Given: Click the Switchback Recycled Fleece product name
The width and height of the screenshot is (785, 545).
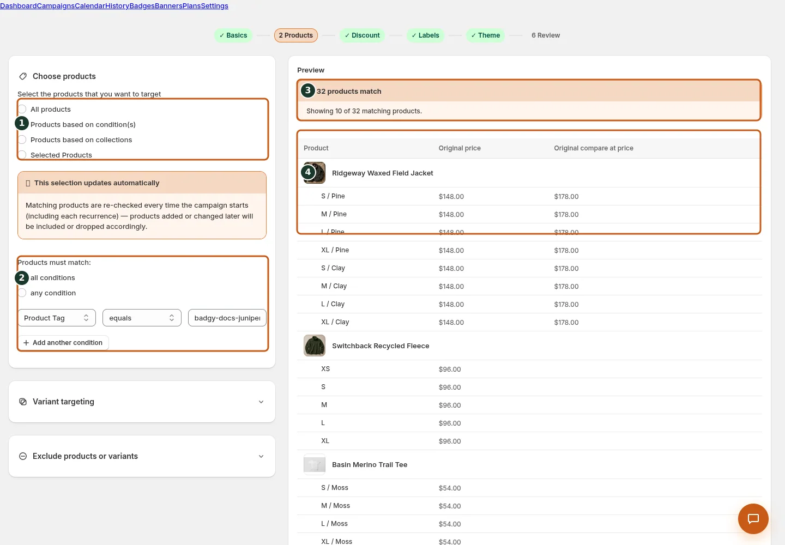Looking at the screenshot, I should [381, 346].
